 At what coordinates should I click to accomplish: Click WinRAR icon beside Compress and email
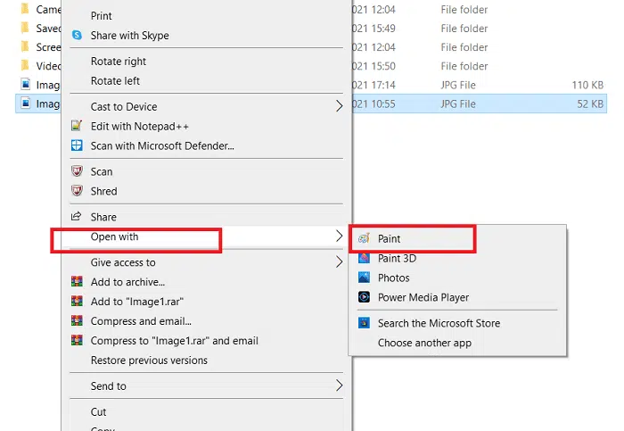point(77,320)
